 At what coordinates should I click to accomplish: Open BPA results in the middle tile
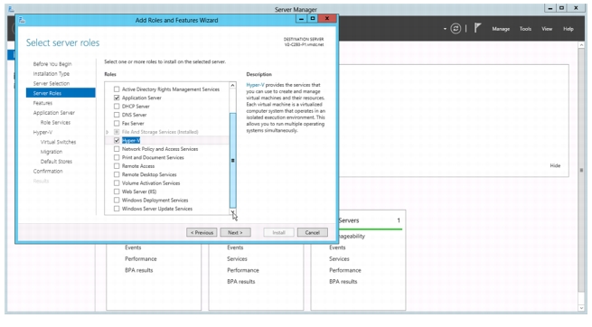[x=241, y=281]
